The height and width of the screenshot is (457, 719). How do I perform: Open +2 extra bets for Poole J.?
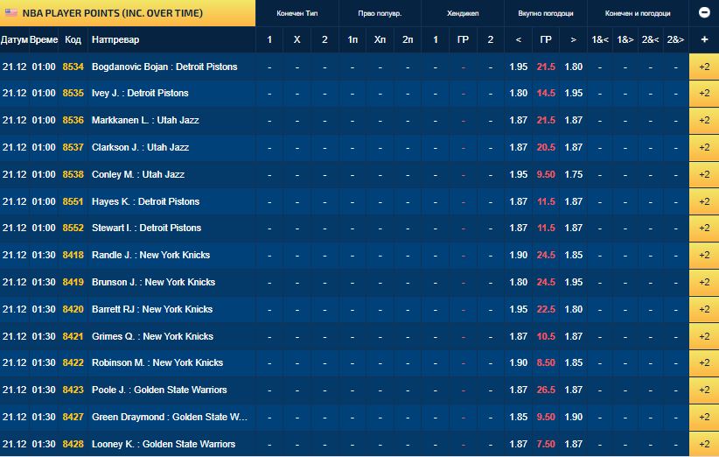tap(704, 390)
